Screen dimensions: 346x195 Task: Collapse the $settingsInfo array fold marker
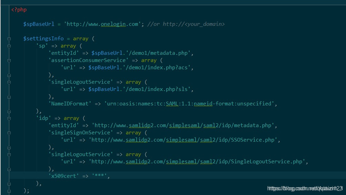[x=9, y=39]
